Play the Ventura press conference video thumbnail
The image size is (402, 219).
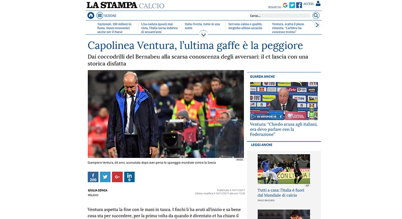[x=284, y=101]
